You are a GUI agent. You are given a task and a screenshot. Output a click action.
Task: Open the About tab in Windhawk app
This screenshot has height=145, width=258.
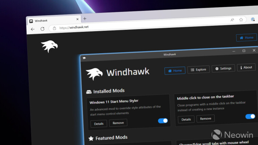coord(246,67)
